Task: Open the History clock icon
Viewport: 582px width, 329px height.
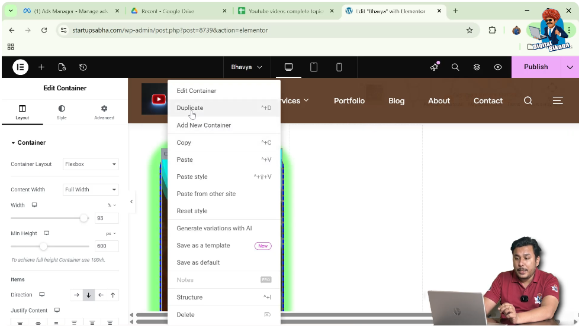Action: [83, 67]
